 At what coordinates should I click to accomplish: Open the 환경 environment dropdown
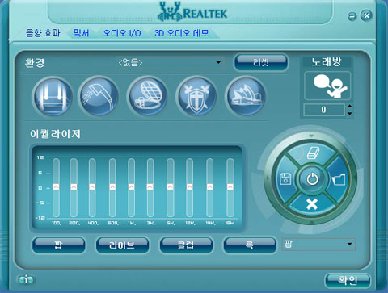(170, 63)
